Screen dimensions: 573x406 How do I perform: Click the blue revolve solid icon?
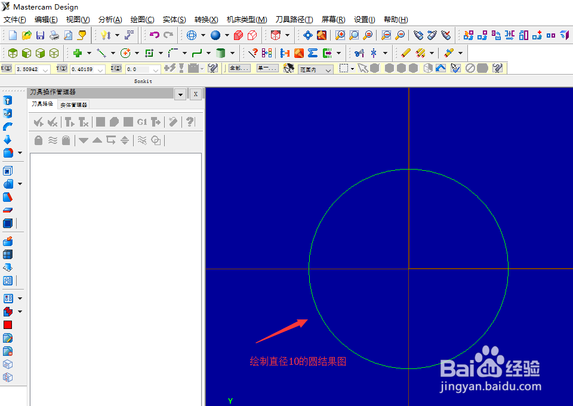point(8,113)
